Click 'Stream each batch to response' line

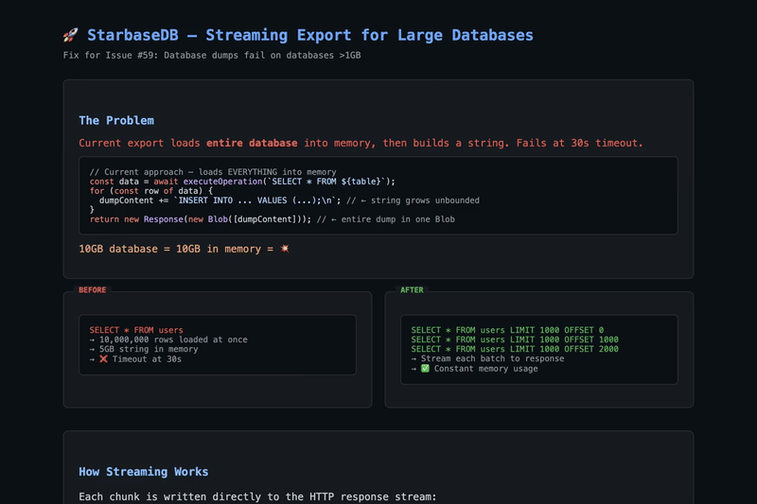tap(487, 358)
